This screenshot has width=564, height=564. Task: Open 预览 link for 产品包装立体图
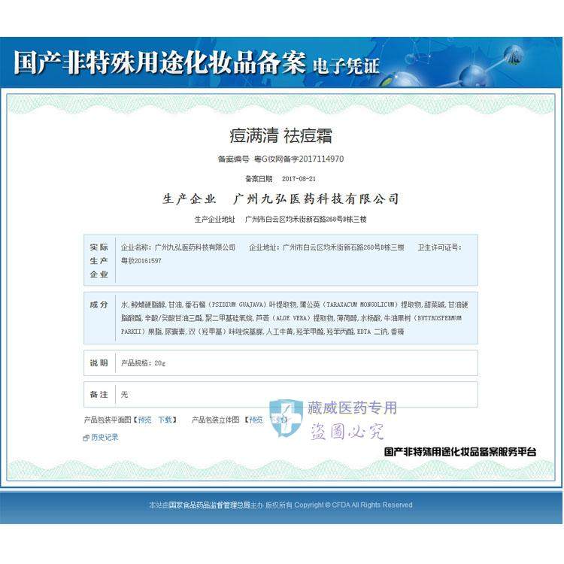coord(256,420)
